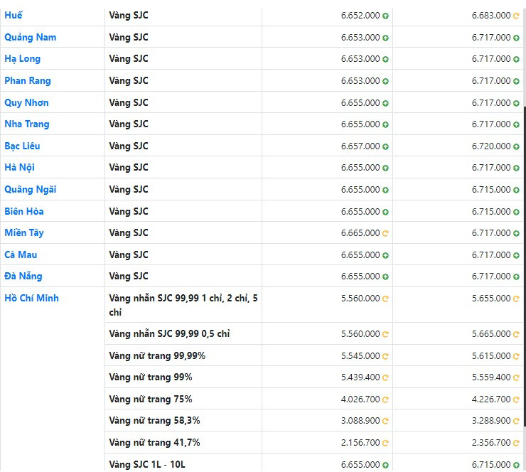This screenshot has height=472, width=526.
Task: Open the Huế city link
Action: [14, 16]
